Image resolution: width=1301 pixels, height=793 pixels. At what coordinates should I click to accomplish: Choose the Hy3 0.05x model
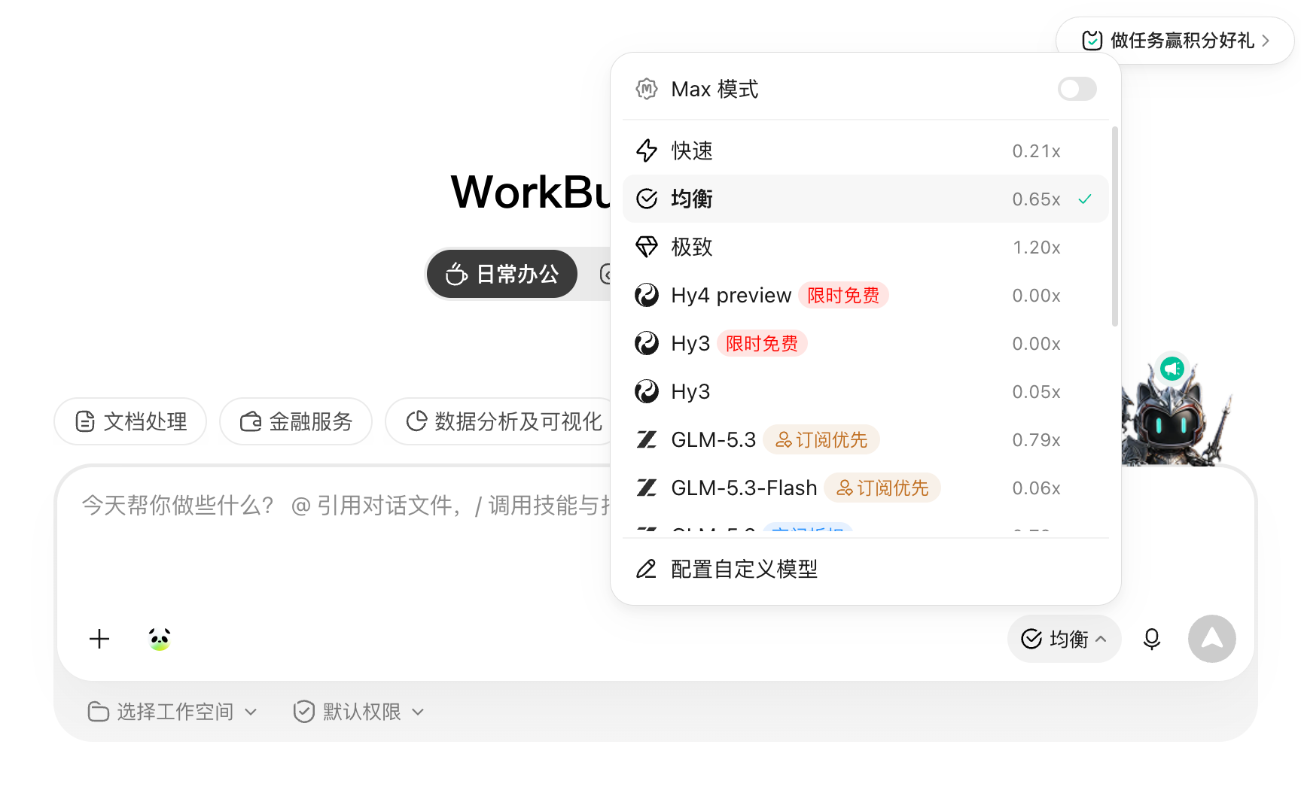[865, 391]
